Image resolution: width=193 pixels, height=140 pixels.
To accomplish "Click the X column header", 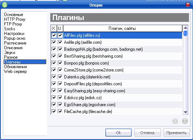I will click(54, 28).
